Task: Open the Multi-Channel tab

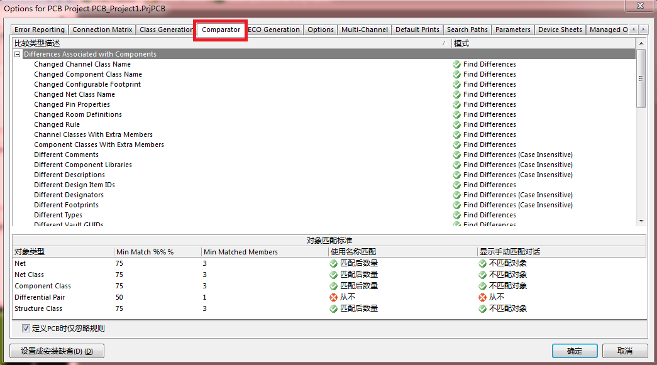Action: coord(365,30)
